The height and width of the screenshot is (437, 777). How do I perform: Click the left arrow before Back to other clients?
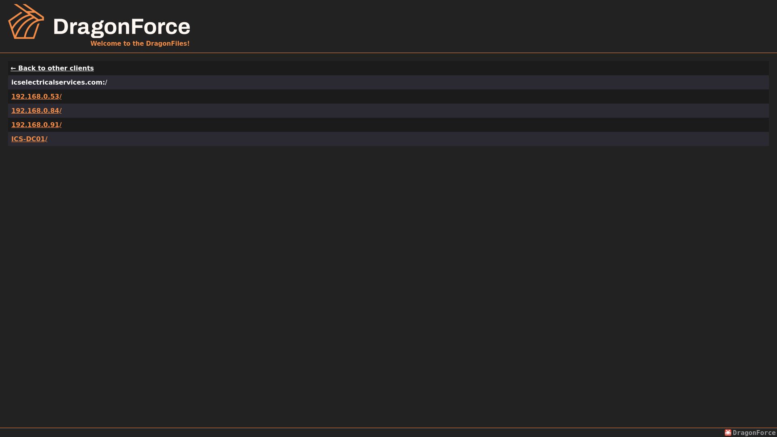[x=13, y=68]
